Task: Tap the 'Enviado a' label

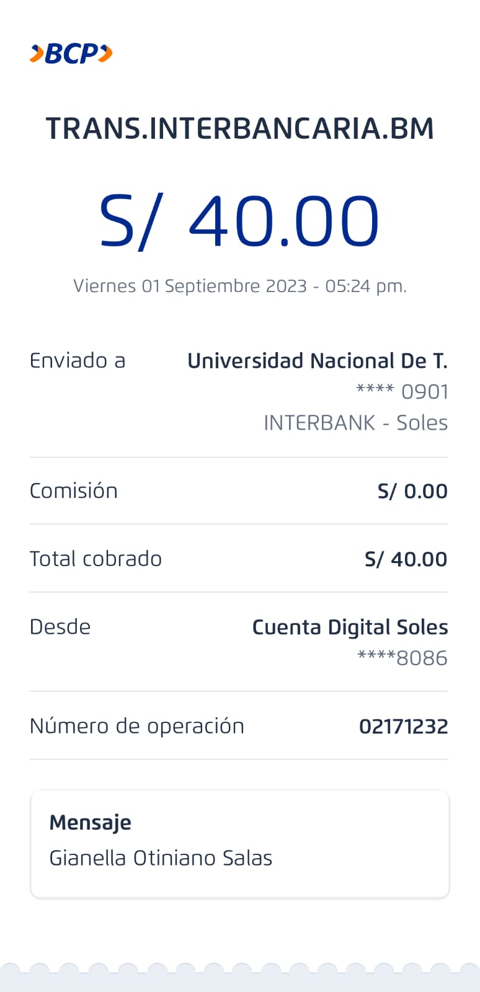Action: pos(78,361)
